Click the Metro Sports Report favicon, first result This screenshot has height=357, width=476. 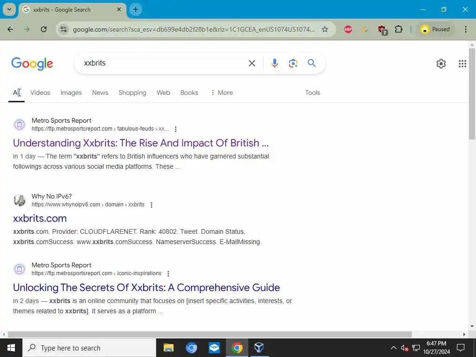click(x=20, y=125)
